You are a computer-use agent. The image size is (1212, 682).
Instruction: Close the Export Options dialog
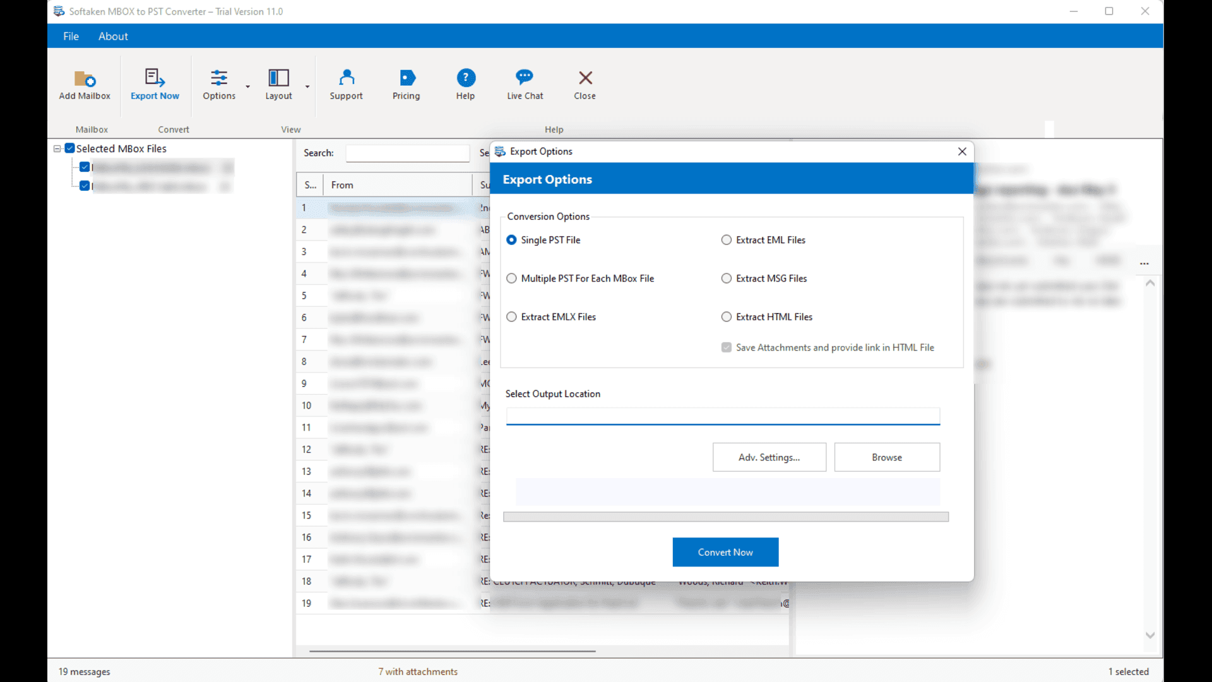(962, 152)
